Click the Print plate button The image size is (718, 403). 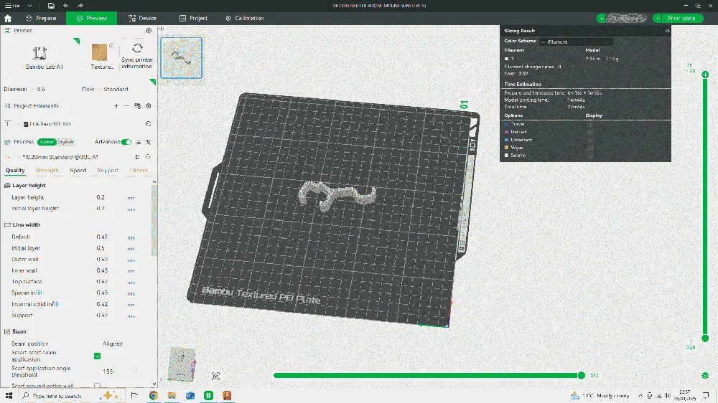tap(681, 19)
